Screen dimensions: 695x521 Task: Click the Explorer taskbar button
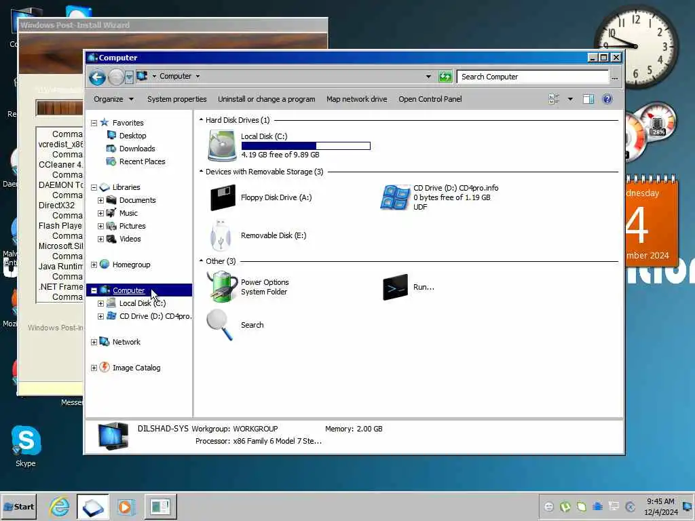coord(92,507)
